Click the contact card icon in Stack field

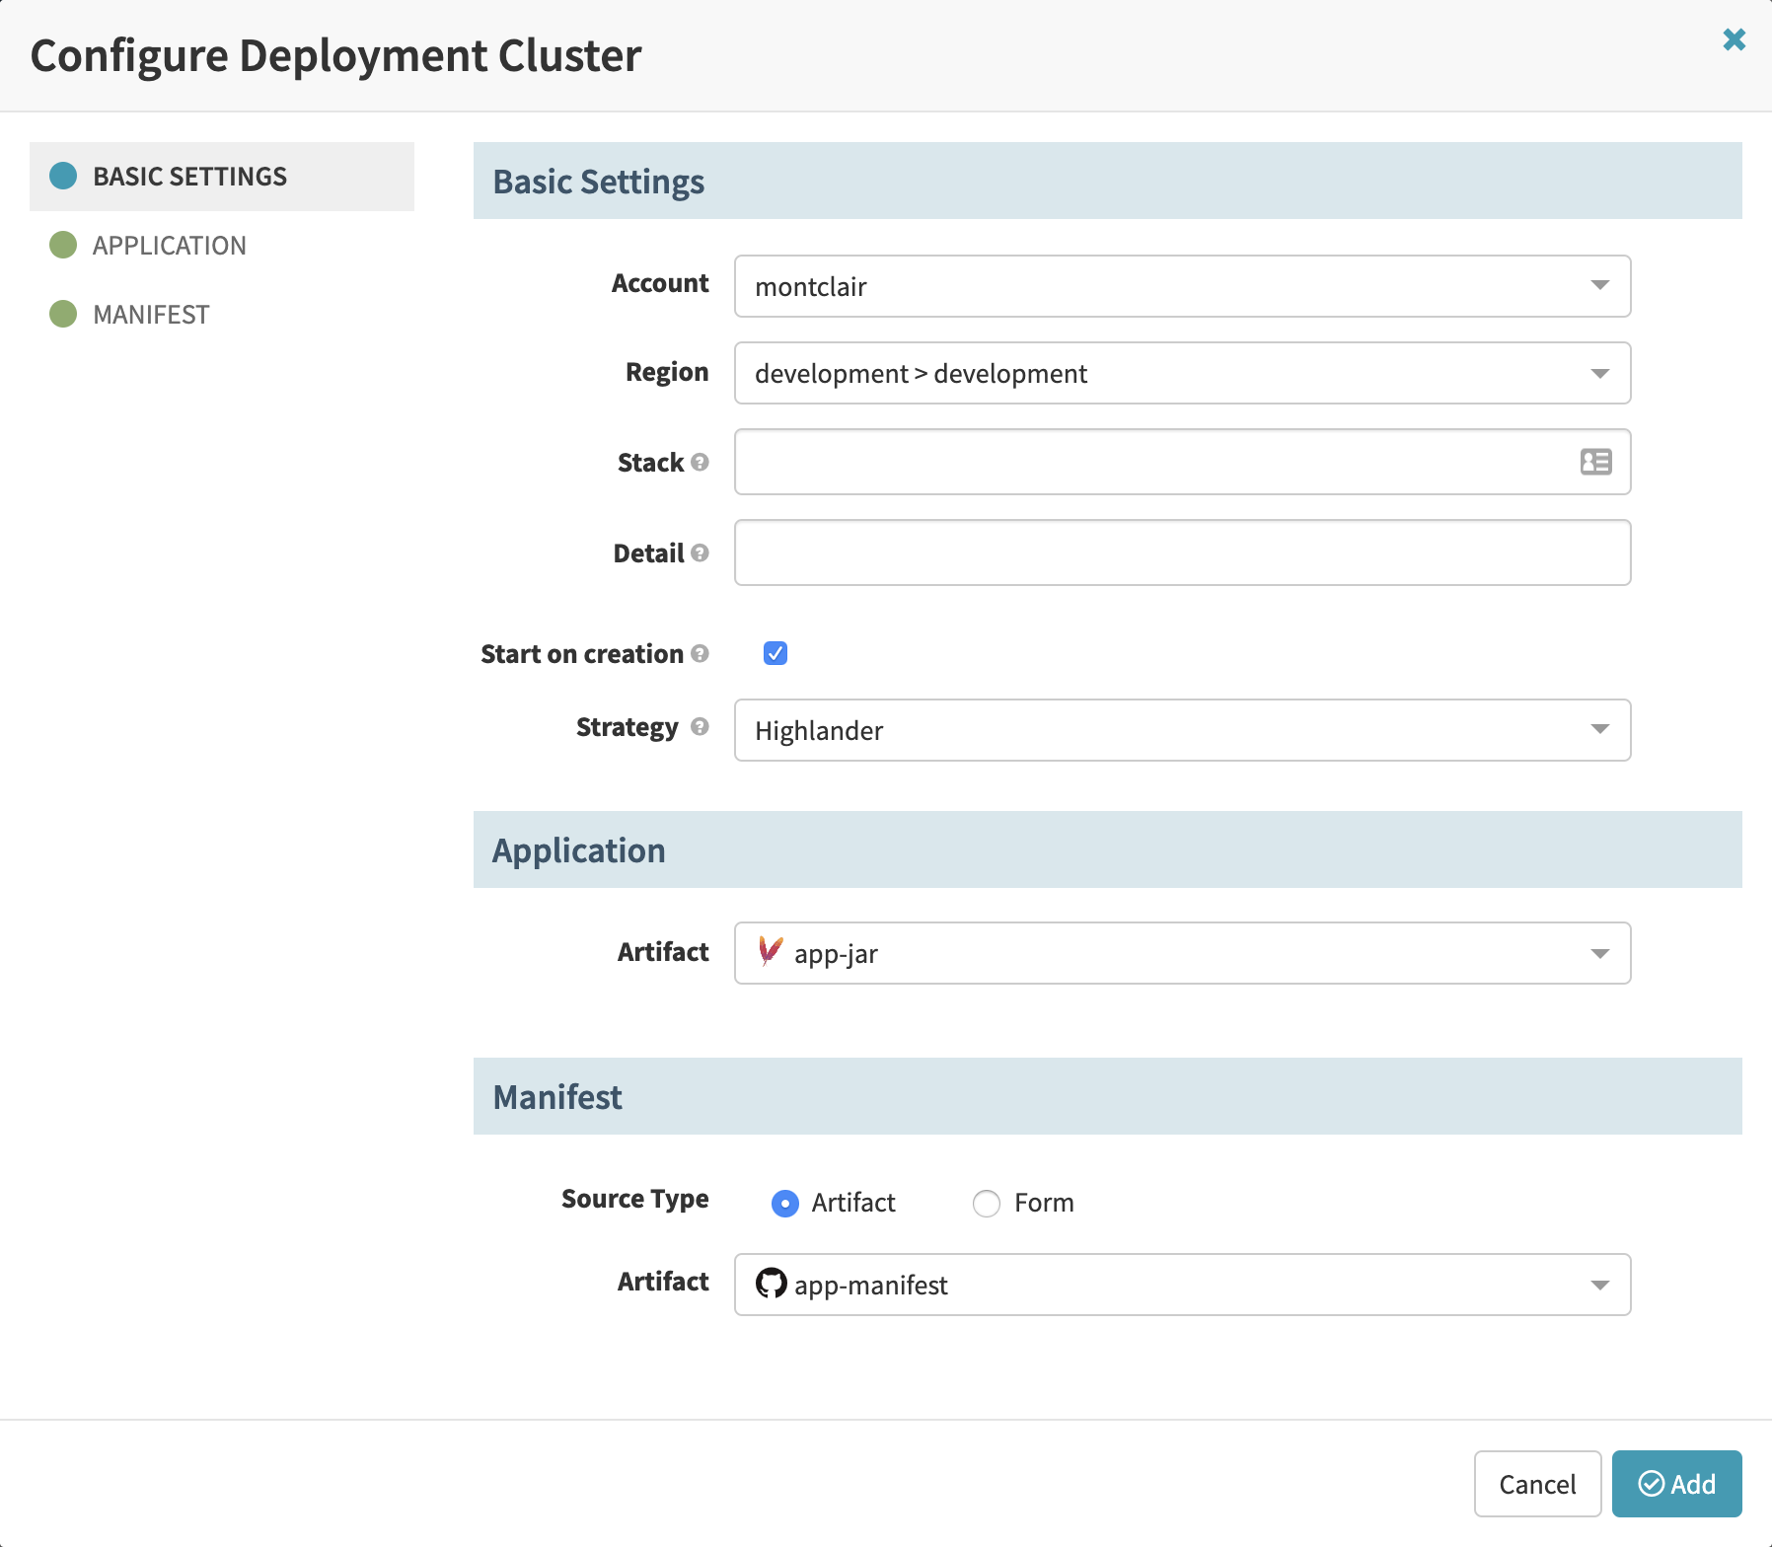[x=1595, y=462]
